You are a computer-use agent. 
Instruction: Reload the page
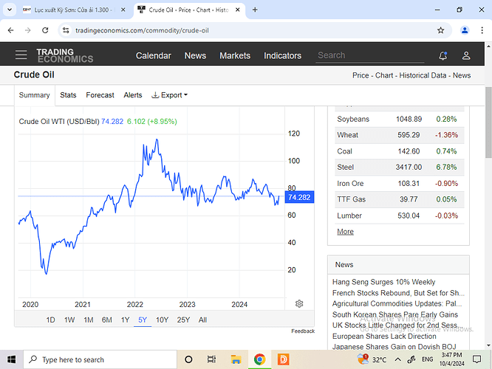click(x=45, y=30)
